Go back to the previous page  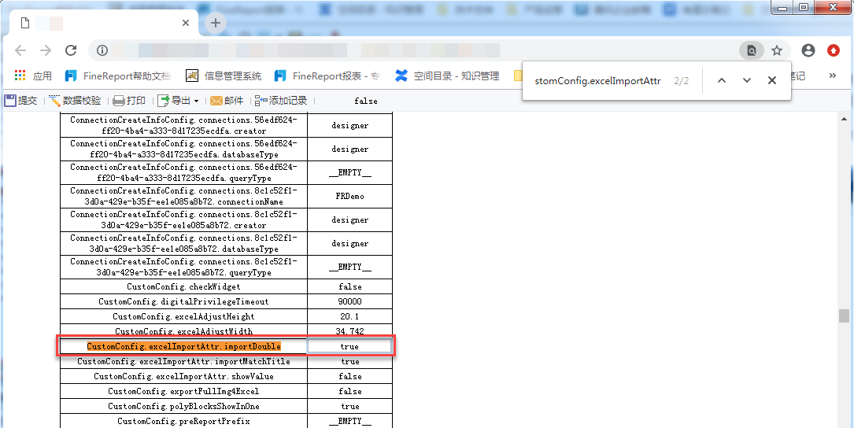20,50
